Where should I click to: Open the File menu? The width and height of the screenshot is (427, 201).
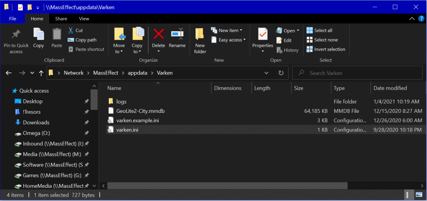point(12,19)
